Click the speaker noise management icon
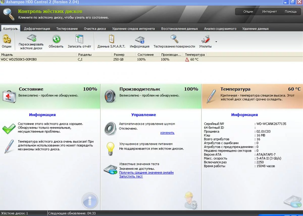Screen dimensions: 303x216 pyautogui.click(x=110, y=128)
